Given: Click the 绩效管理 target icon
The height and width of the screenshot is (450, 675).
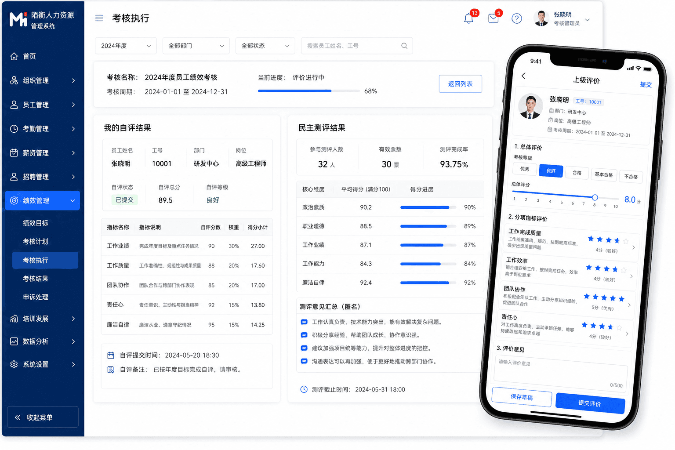Looking at the screenshot, I should (14, 200).
